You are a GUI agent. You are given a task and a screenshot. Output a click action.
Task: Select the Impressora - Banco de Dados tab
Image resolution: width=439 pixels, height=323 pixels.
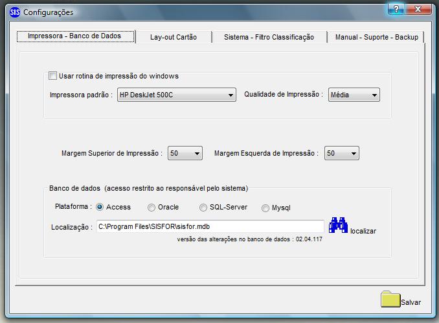[x=75, y=36]
